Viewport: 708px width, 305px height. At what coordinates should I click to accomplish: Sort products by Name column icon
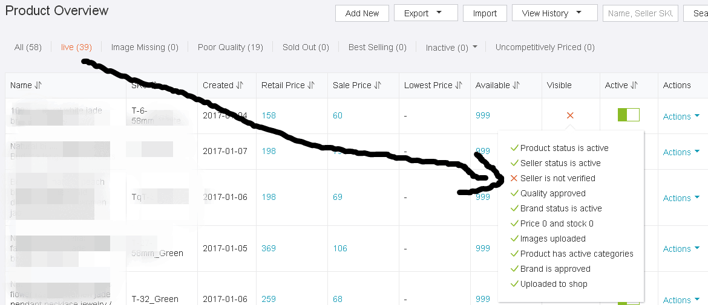(38, 86)
